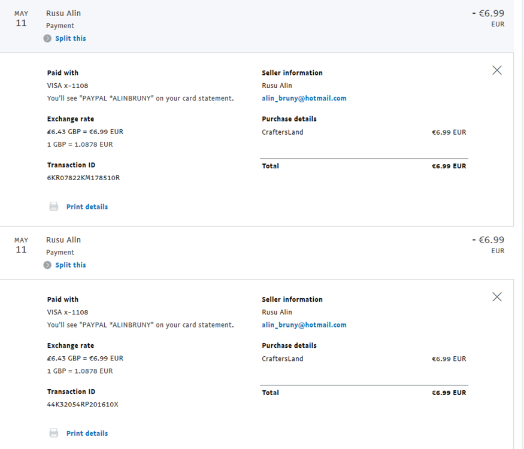Click seller email alin_bruny@hotmail.com in first payment
The image size is (524, 449).
(304, 98)
